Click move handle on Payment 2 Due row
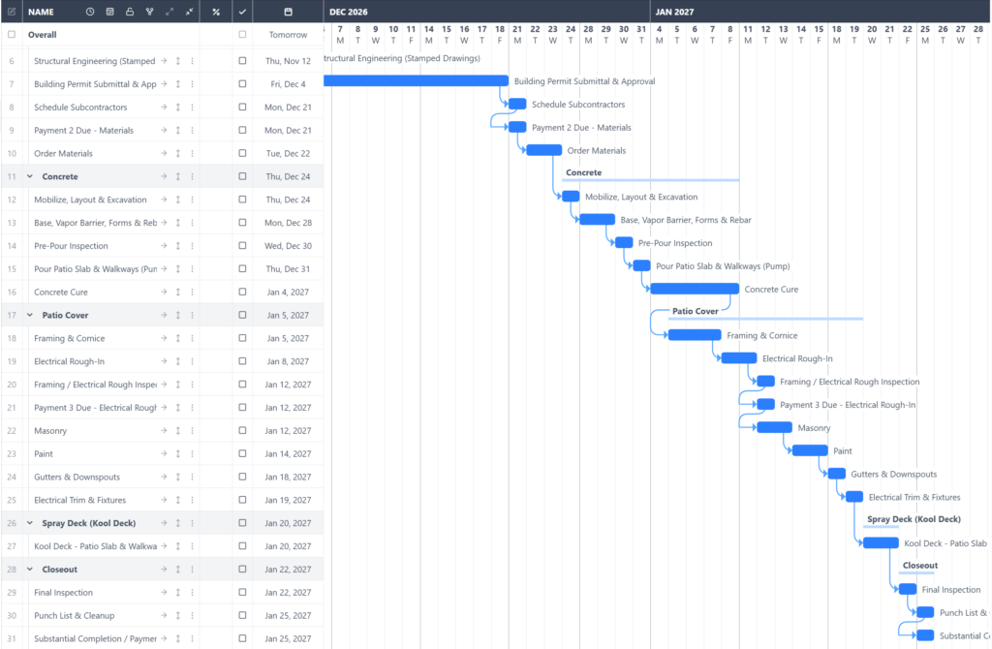 [178, 130]
